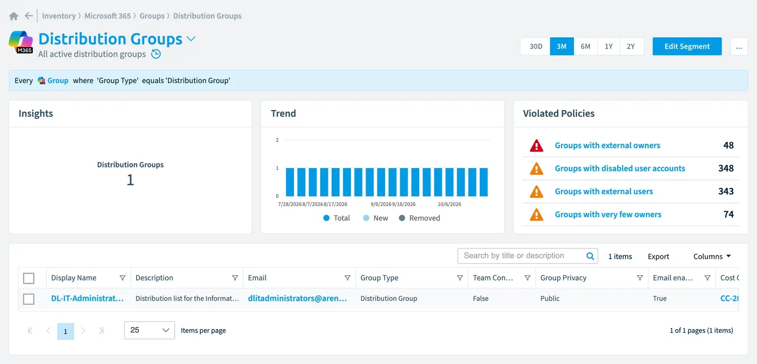The image size is (757, 364).
Task: Open the DL-IT-Administrators group link
Action: tap(88, 298)
